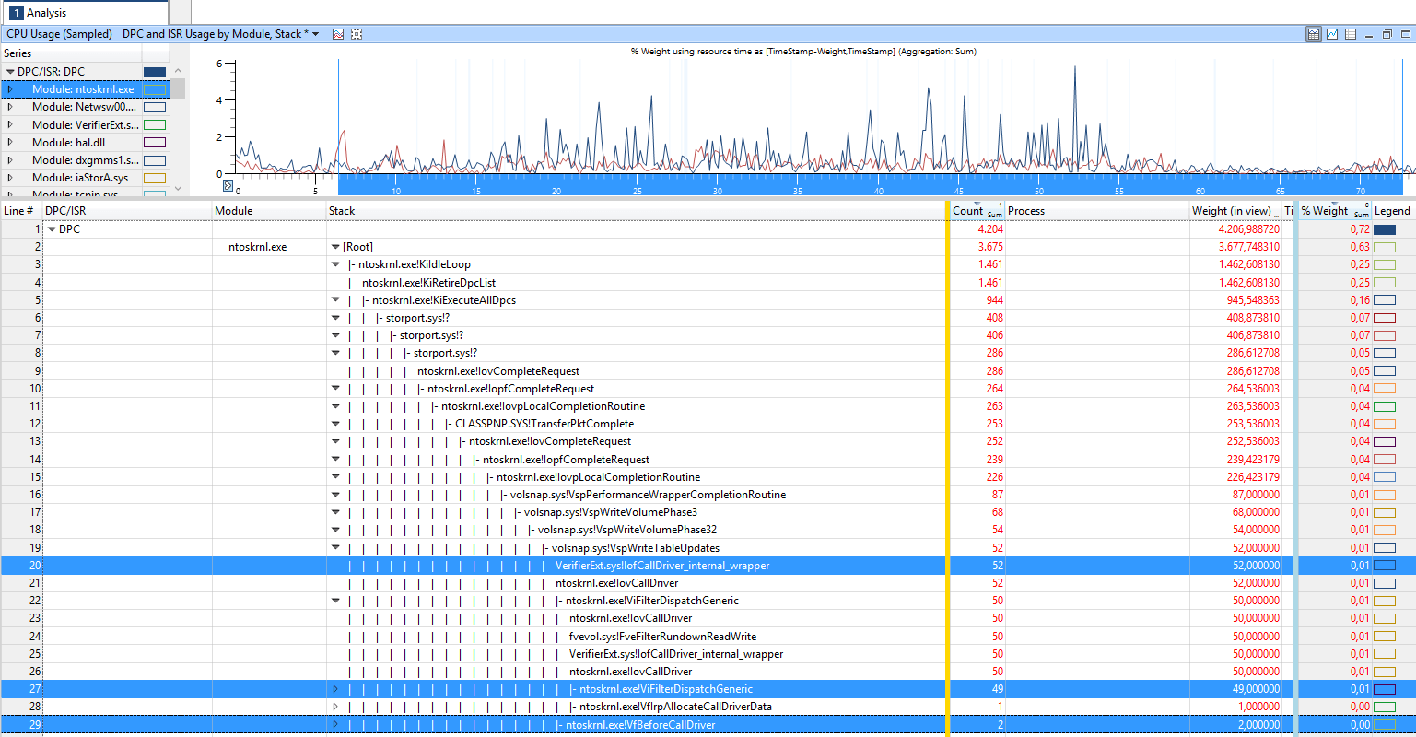Click the CPU Usage (Sampled) graph title
This screenshot has height=737, width=1416.
[x=59, y=34]
